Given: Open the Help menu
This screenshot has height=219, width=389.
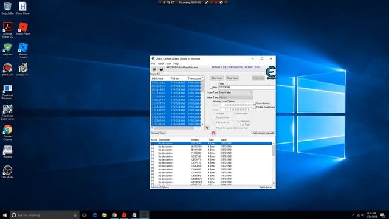Looking at the screenshot, I should click(x=176, y=64).
